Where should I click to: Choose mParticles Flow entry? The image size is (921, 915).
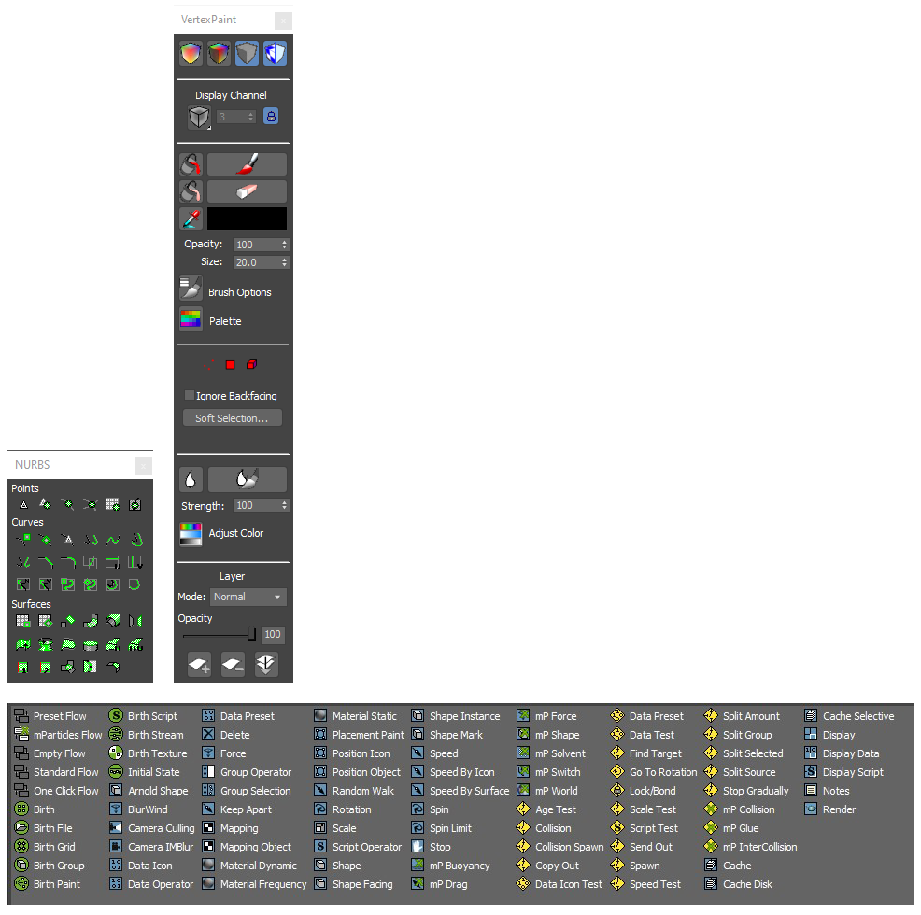point(58,735)
